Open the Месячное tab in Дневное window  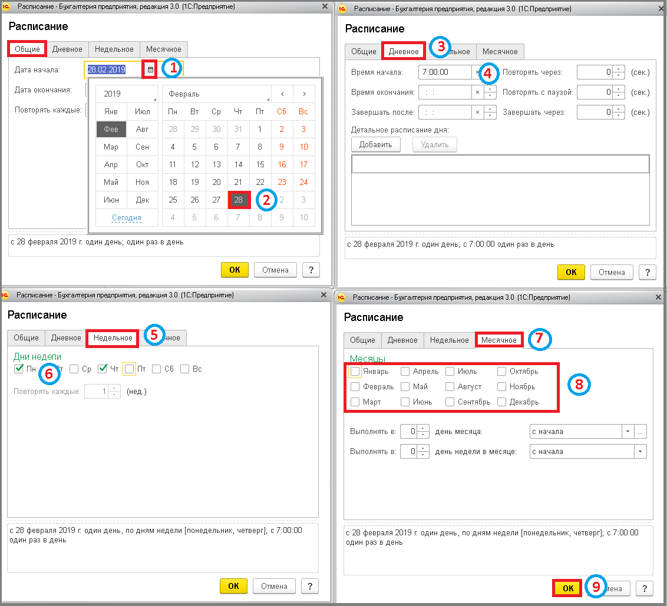(500, 51)
